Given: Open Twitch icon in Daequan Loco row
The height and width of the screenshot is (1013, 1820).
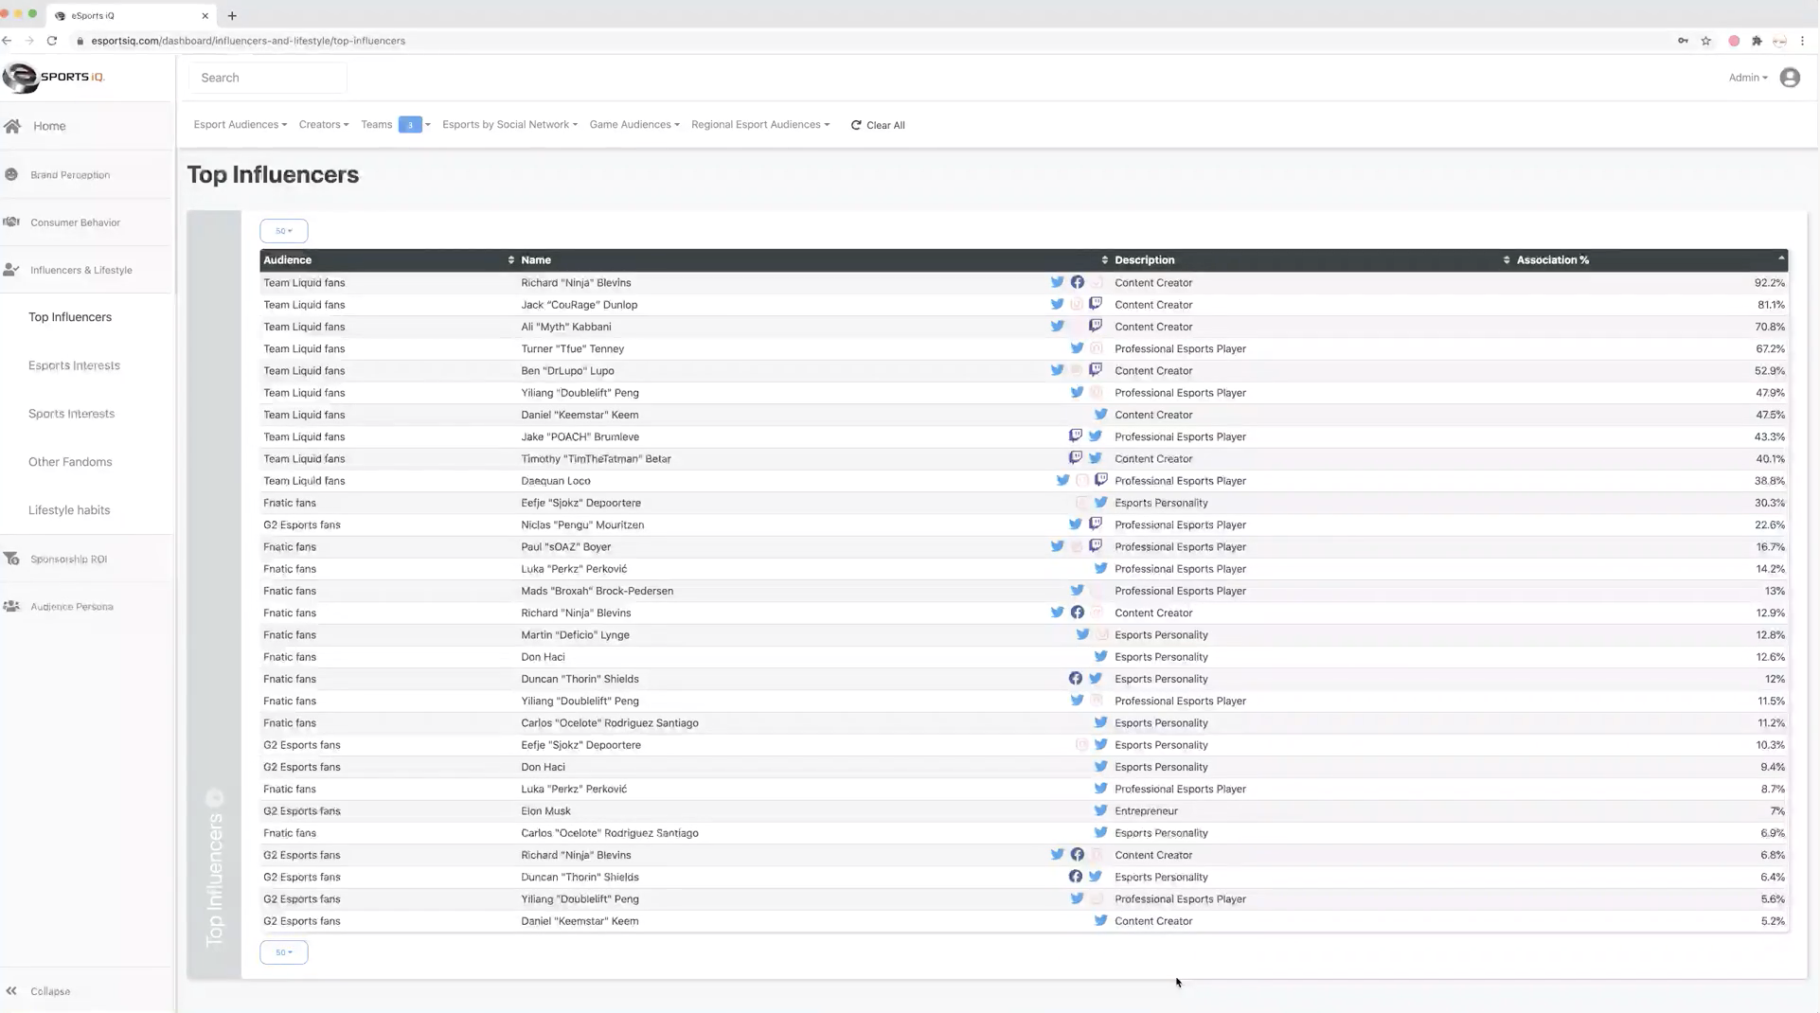Looking at the screenshot, I should tap(1101, 480).
